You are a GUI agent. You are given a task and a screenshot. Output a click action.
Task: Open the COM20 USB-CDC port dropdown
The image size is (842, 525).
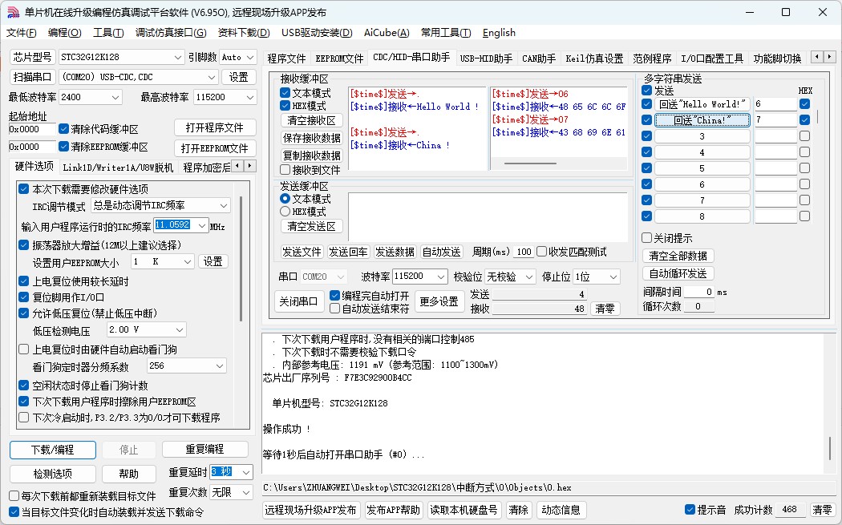(213, 77)
